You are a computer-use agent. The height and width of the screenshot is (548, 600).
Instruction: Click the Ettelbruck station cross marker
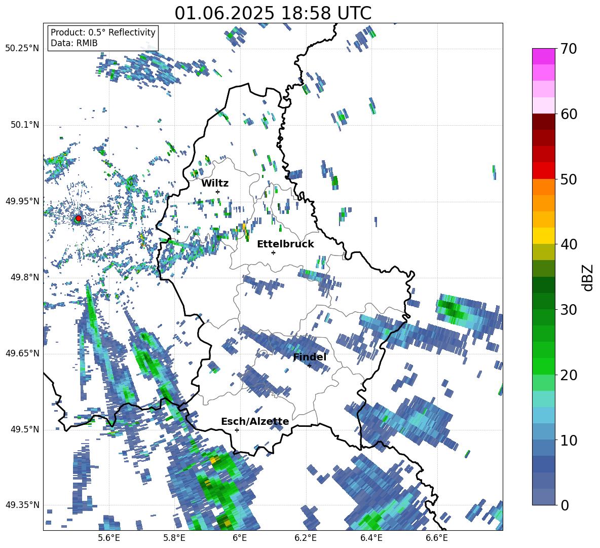point(273,252)
